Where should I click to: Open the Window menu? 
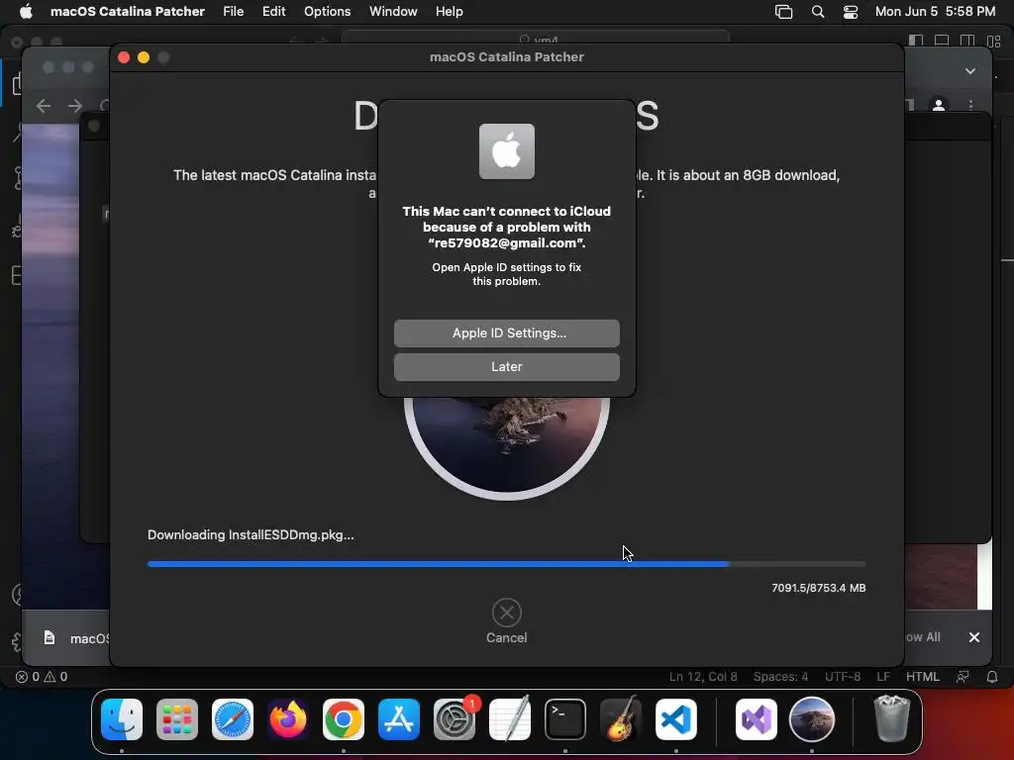pyautogui.click(x=393, y=12)
